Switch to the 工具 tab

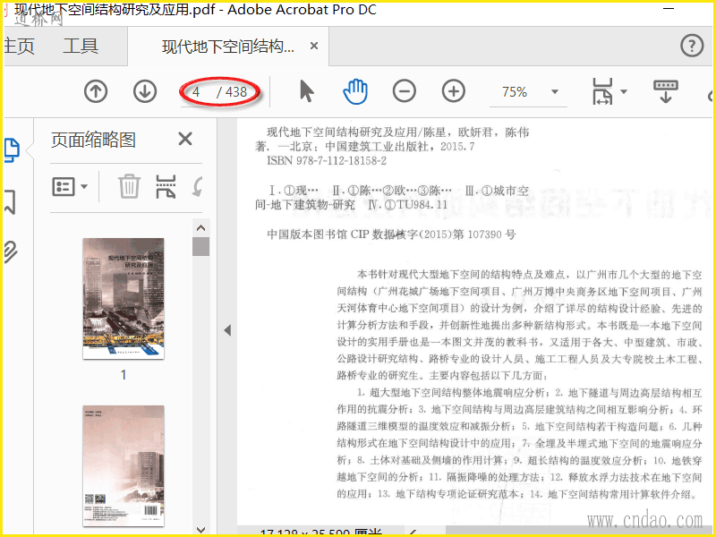pos(81,46)
